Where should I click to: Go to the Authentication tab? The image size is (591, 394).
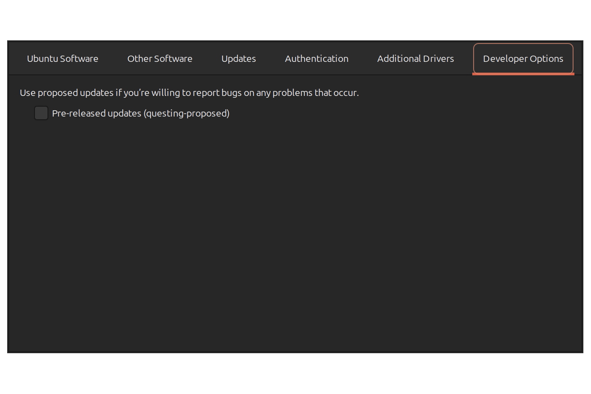316,59
